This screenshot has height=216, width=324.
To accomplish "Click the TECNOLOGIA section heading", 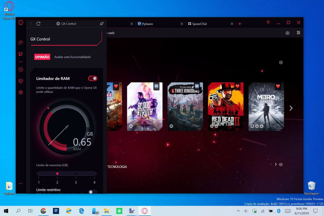I will click(117, 167).
